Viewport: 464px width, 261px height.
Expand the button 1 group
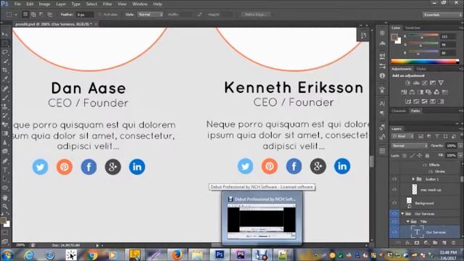pyautogui.click(x=413, y=179)
